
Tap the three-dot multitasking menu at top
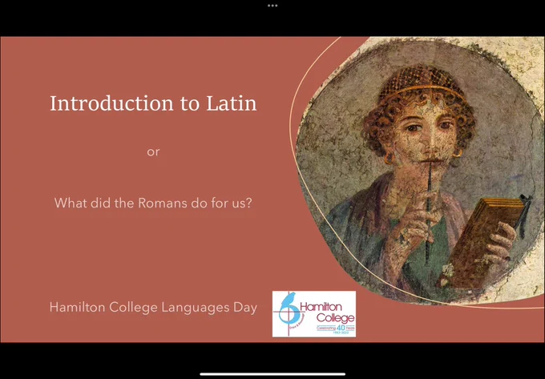point(272,6)
